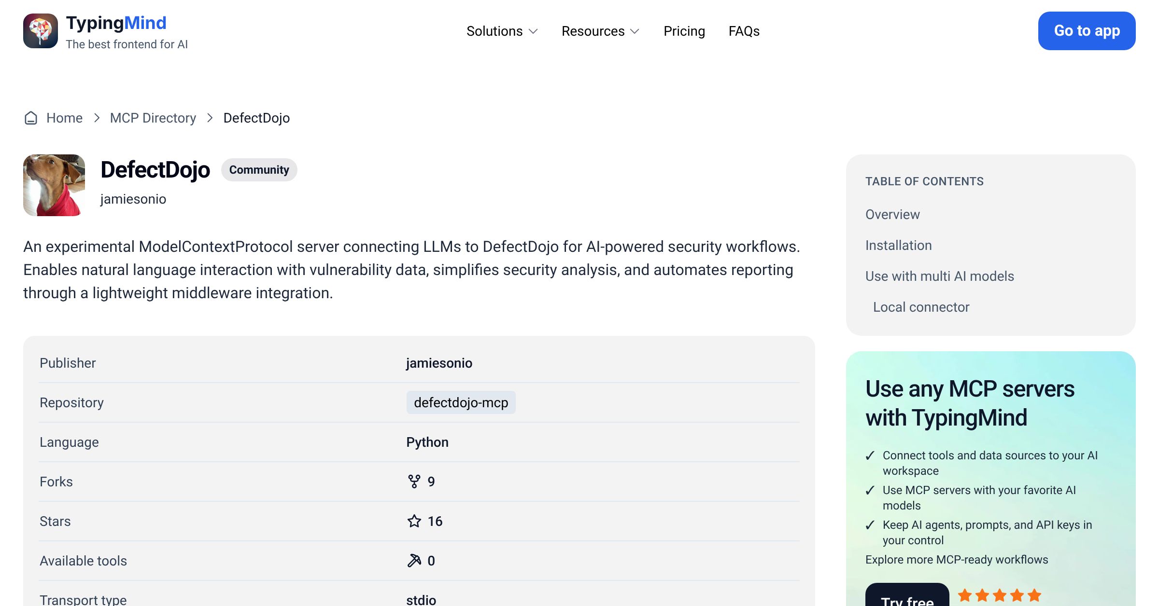Click the Repository label in the table
Screen dimensions: 1159x606
[x=71, y=402]
